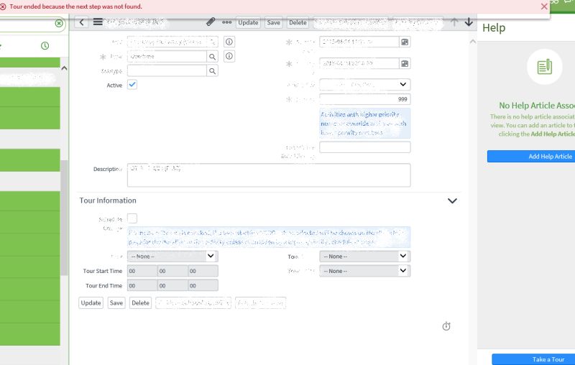This screenshot has width=575, height=365.
Task: Click the Tour End Time hours field
Action: (x=142, y=285)
